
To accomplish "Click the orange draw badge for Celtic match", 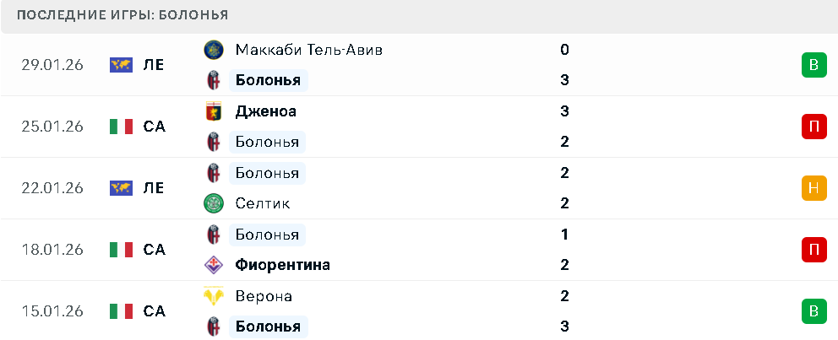I will point(814,188).
